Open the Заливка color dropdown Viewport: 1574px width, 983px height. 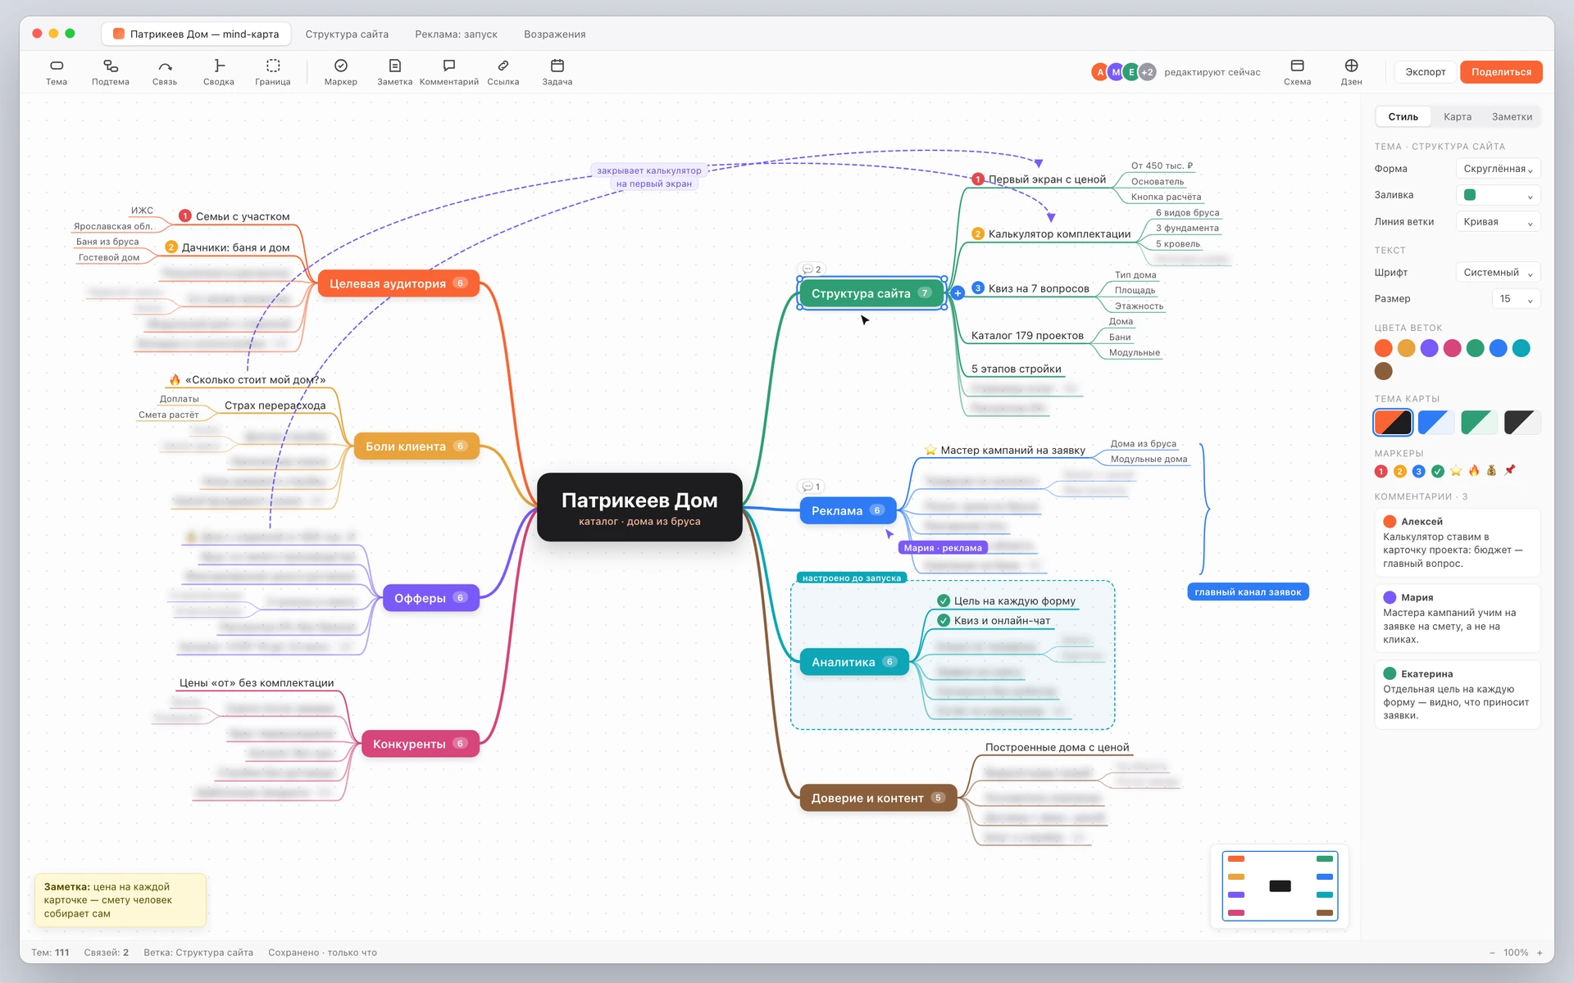coord(1498,195)
